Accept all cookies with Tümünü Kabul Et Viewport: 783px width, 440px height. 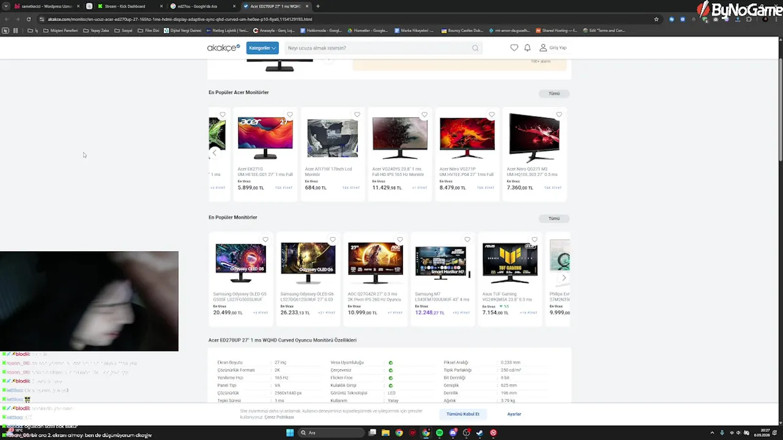point(463,414)
